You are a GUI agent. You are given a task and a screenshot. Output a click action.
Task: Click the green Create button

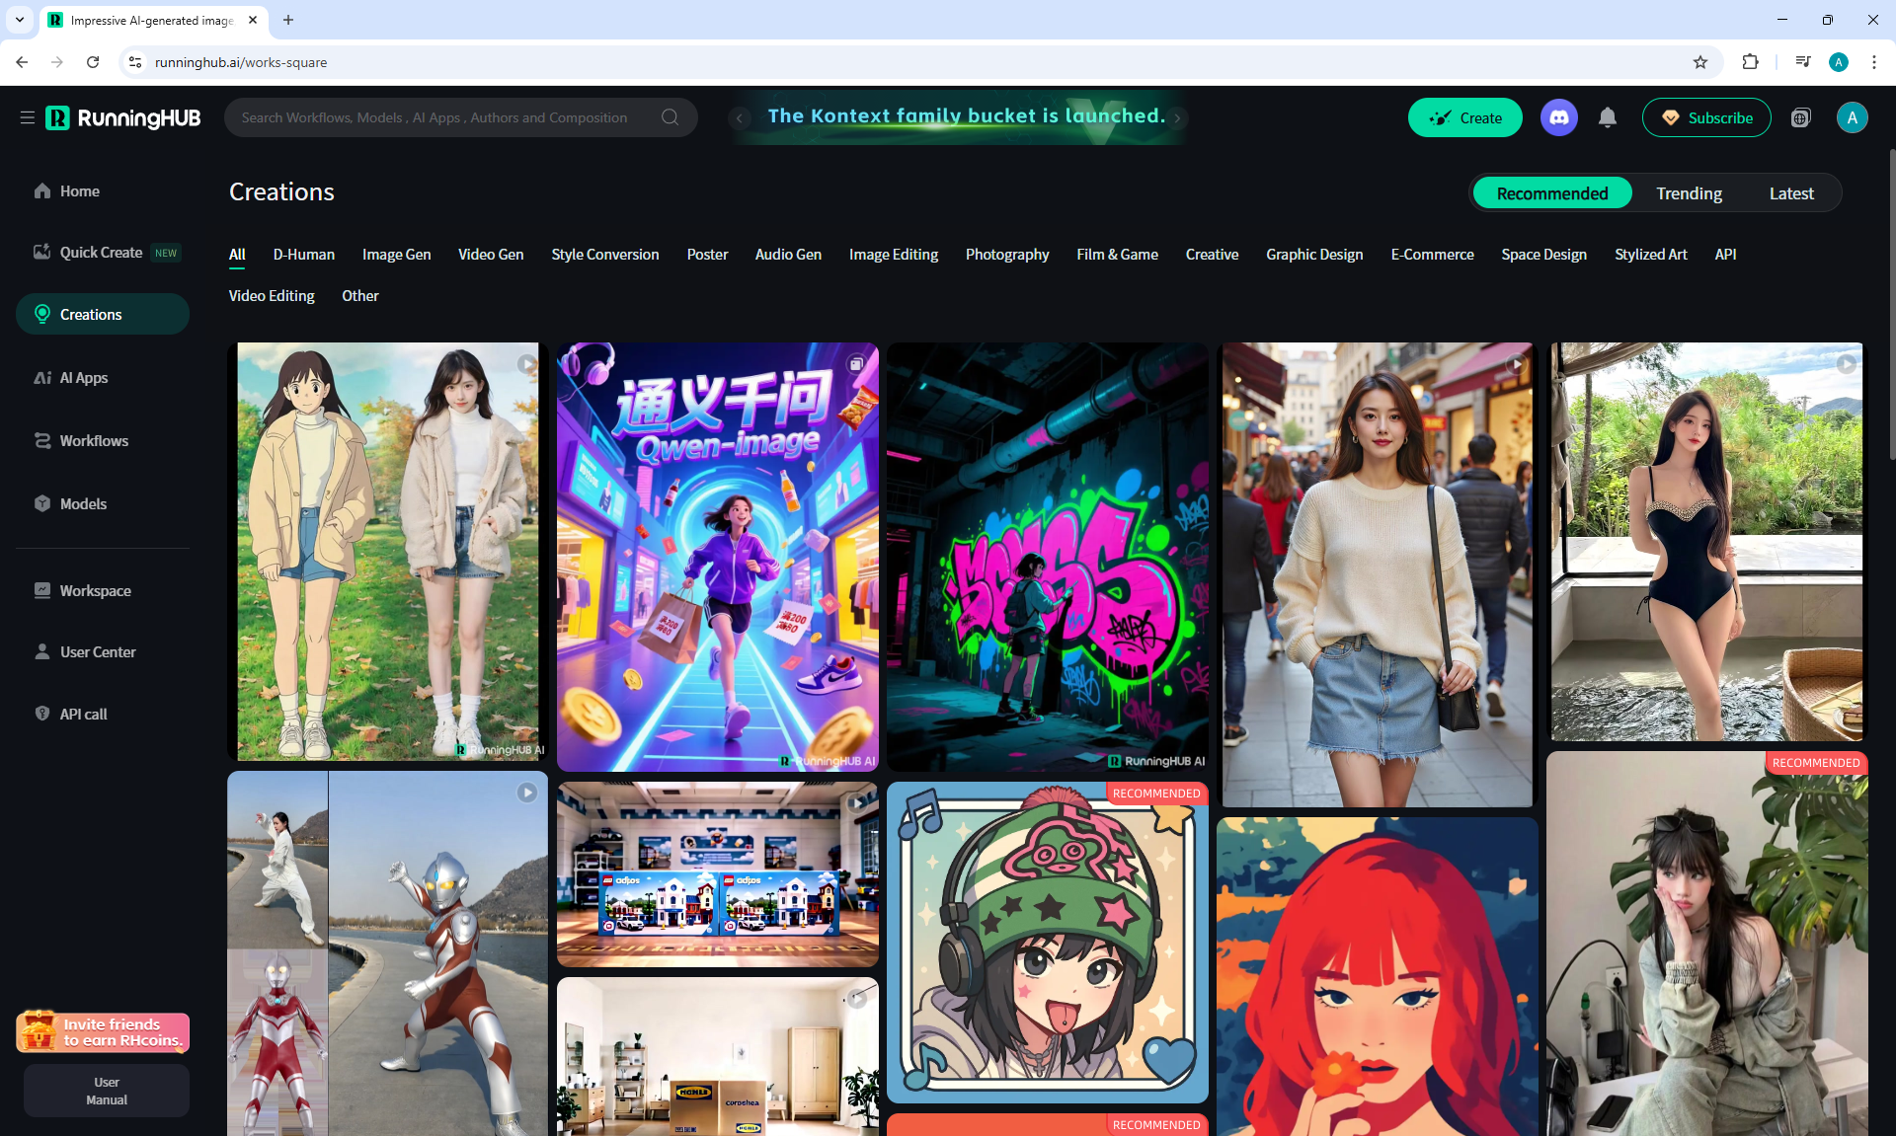[x=1464, y=117]
